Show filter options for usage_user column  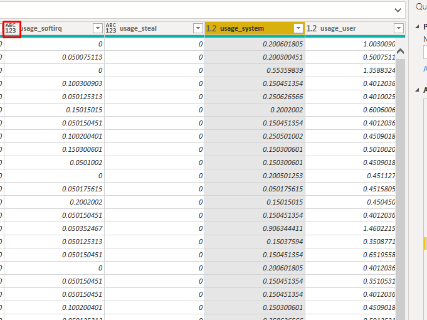[x=398, y=28]
